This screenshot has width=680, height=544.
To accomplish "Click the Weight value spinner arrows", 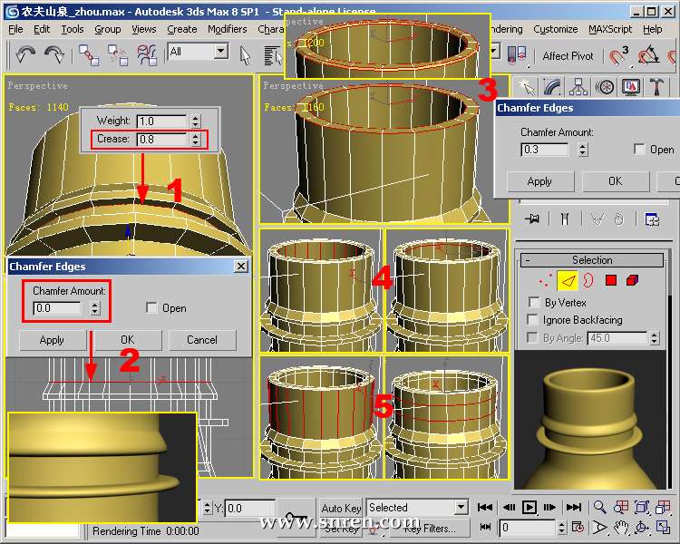I will click(196, 121).
